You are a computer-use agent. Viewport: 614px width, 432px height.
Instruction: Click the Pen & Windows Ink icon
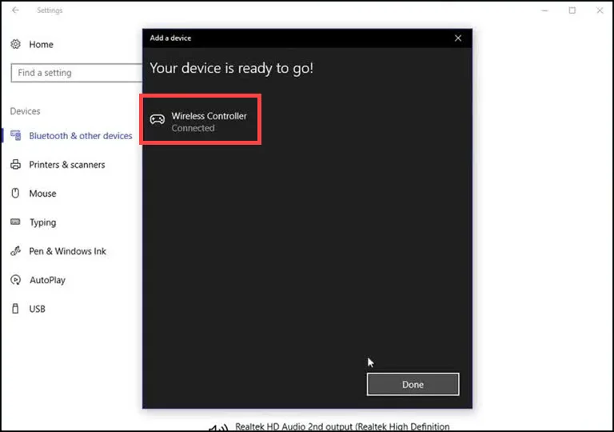point(15,251)
